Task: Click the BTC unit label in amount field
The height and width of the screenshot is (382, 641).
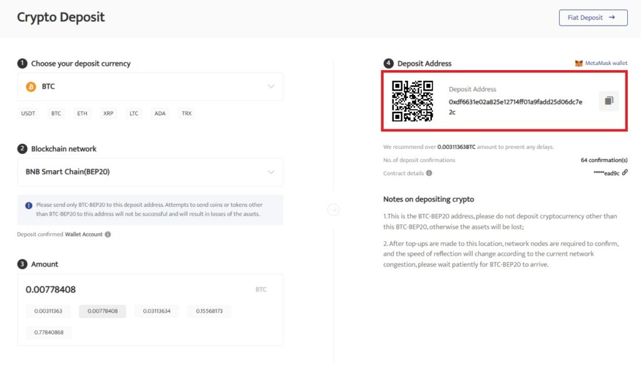Action: (x=261, y=289)
